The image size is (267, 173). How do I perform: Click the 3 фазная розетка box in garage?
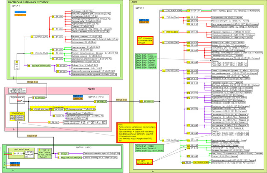tap(81, 109)
